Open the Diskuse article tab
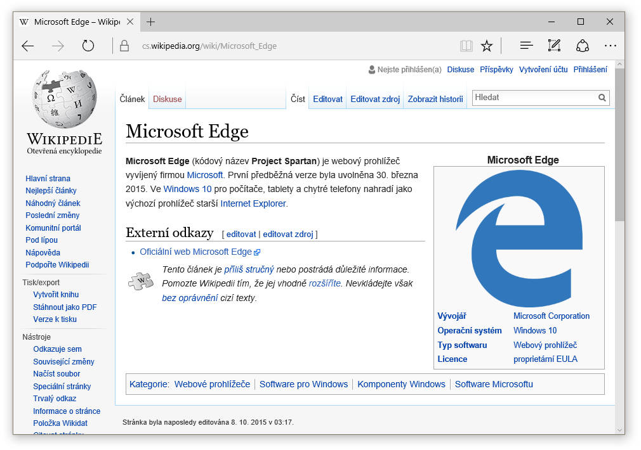Viewport: 641px width, 450px height. (x=167, y=99)
